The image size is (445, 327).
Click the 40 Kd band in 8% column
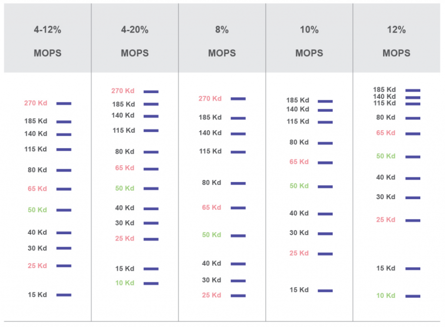tap(238, 264)
